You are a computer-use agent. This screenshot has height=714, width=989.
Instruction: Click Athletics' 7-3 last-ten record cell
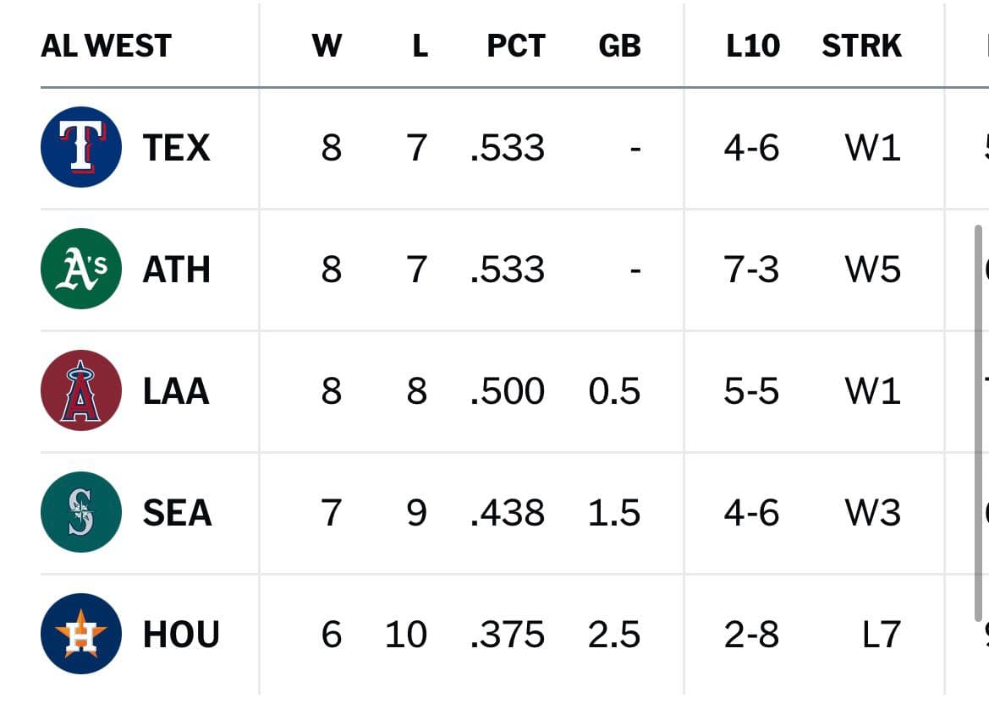coord(751,270)
